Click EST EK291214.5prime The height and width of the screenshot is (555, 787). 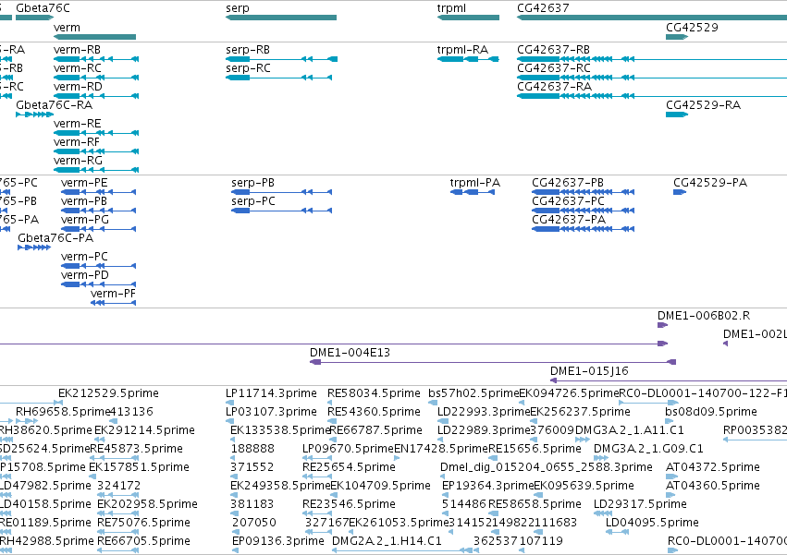pos(144,430)
